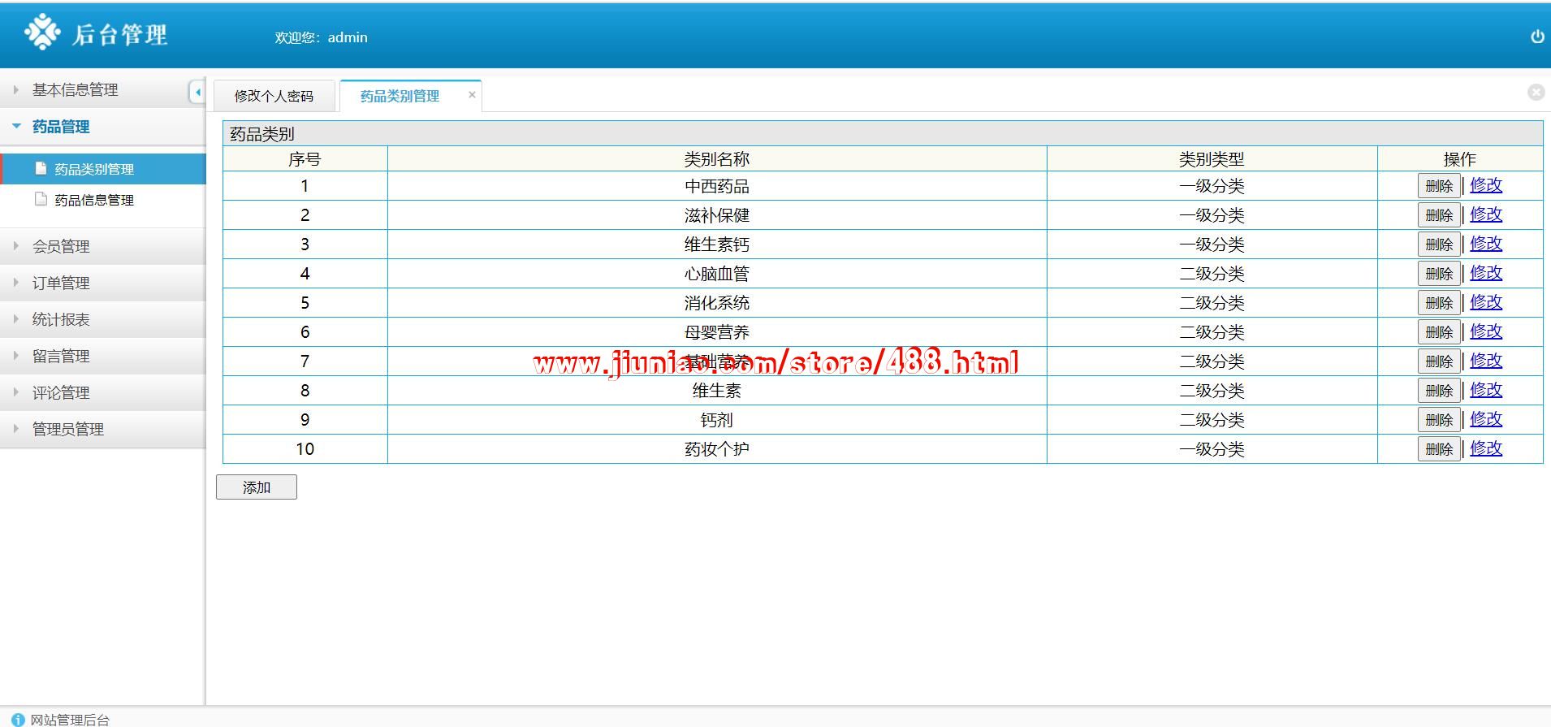
Task: Switch to the 修改个人密码 tab
Action: (274, 96)
